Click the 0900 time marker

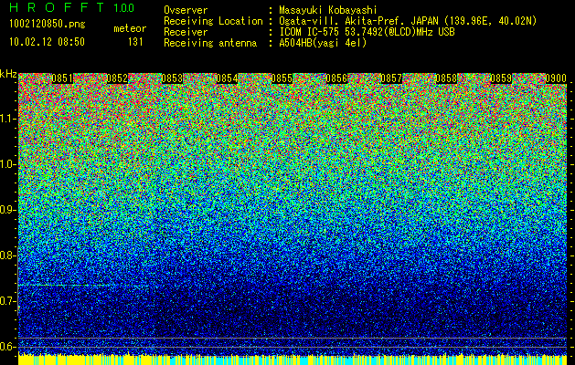pyautogui.click(x=556, y=78)
